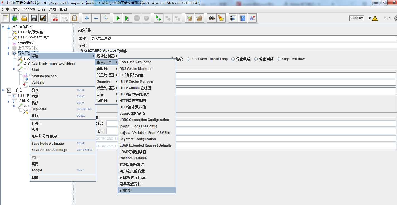The width and height of the screenshot is (397, 205).
Task: Select the 停止测试 radio button
Action: [x=256, y=59]
